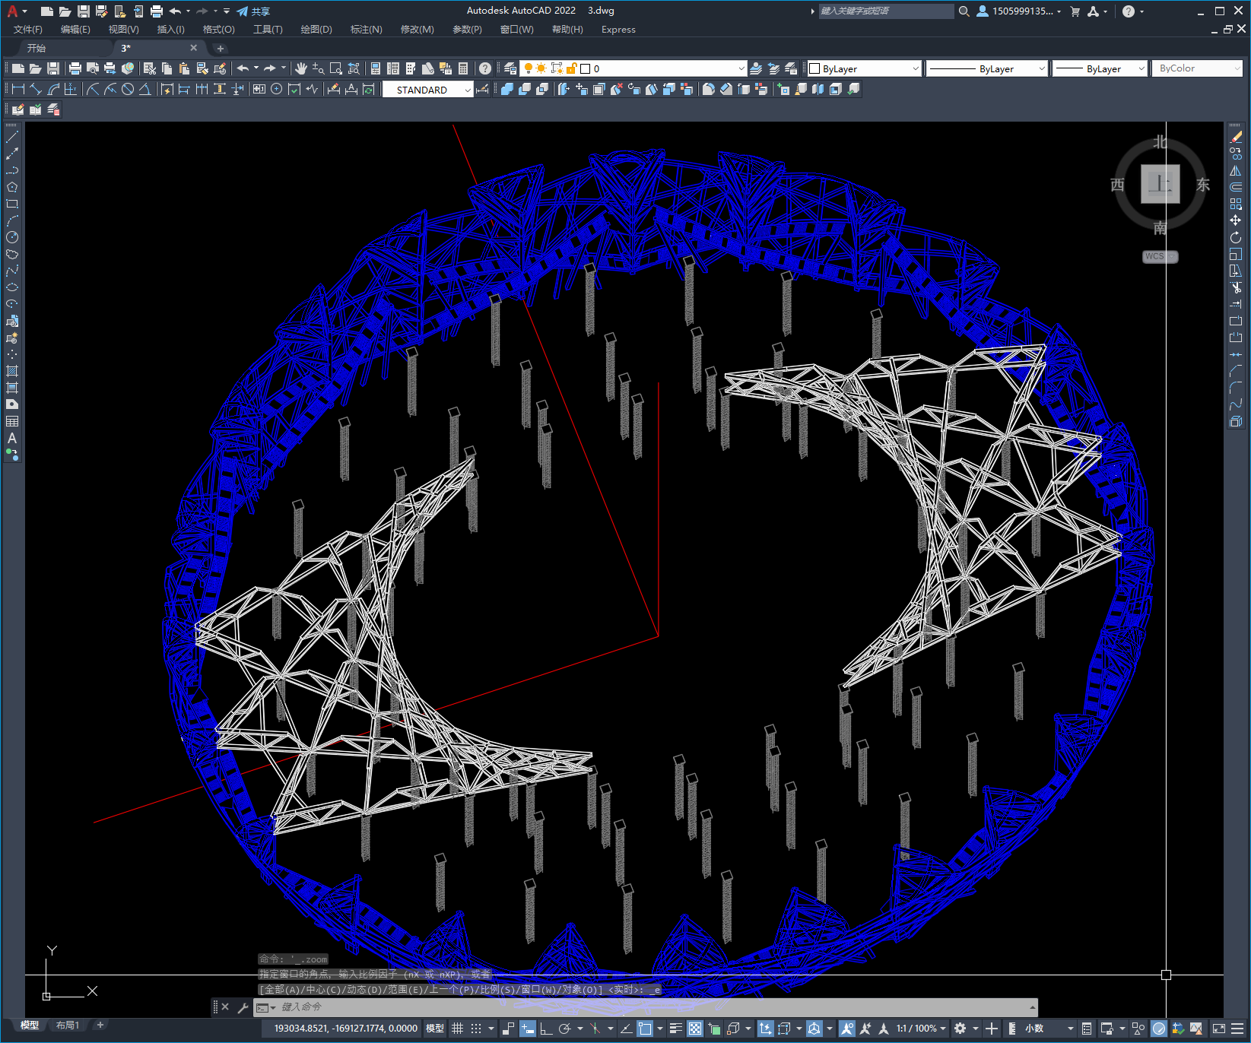Viewport: 1251px width, 1043px height.
Task: Click the Linear dimension tool
Action: tap(18, 90)
